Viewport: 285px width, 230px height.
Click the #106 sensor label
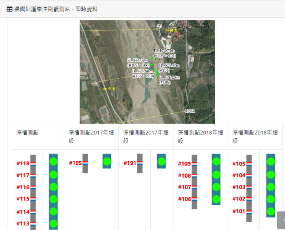[x=185, y=199]
